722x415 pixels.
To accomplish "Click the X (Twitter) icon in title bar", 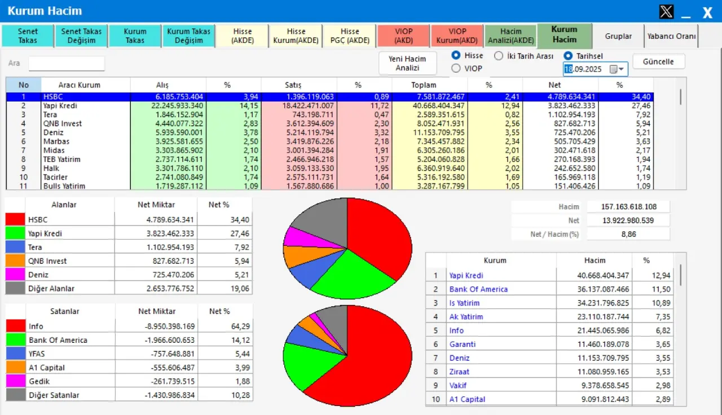I will [666, 12].
